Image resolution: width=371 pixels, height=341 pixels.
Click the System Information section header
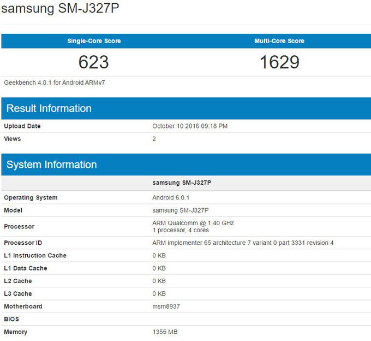coord(52,164)
